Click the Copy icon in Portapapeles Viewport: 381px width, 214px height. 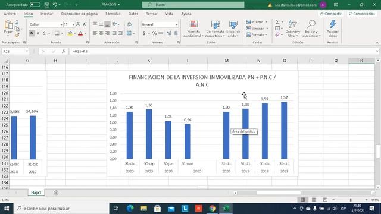tap(17, 29)
